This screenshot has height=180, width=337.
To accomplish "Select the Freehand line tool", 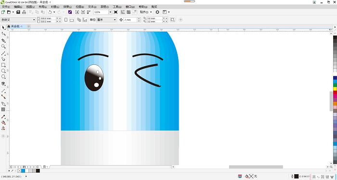I will point(3,53).
